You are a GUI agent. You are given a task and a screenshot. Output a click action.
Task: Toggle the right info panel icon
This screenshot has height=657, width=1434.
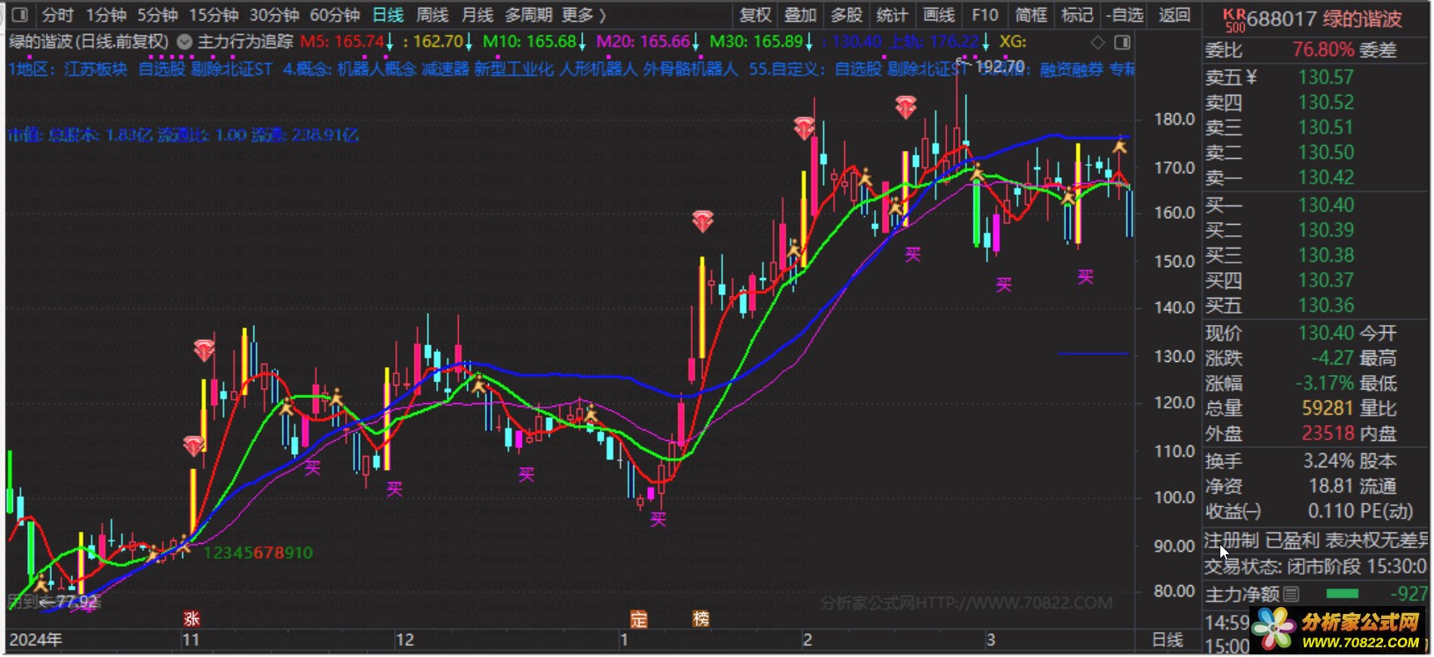(1122, 42)
